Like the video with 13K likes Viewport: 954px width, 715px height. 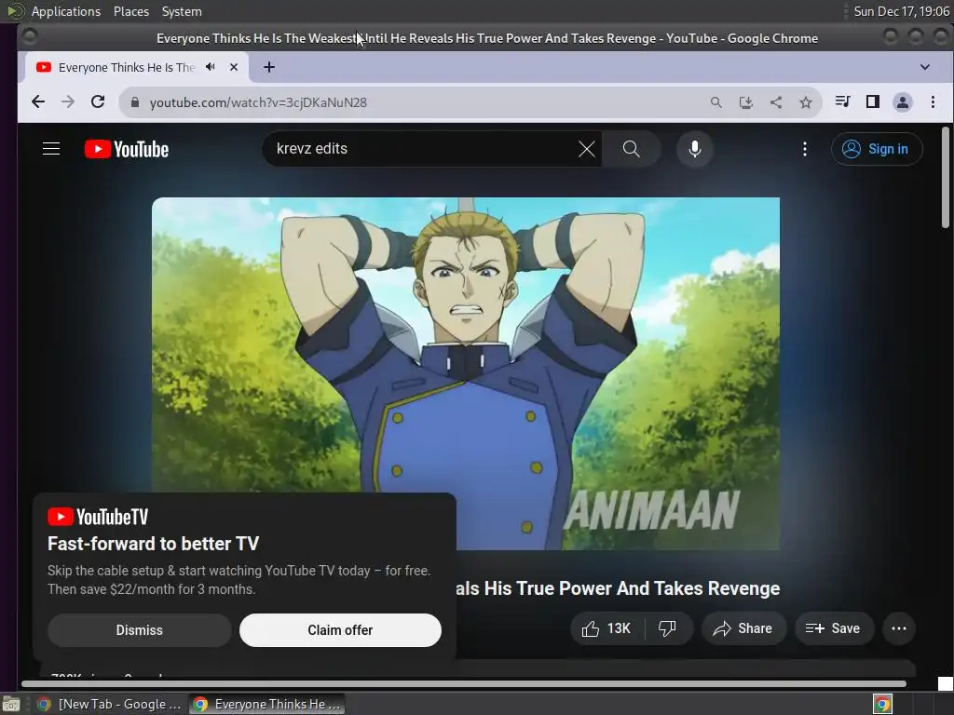click(606, 628)
